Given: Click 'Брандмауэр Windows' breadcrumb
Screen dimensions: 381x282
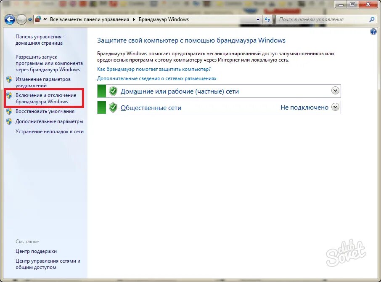Looking at the screenshot, I should [164, 19].
